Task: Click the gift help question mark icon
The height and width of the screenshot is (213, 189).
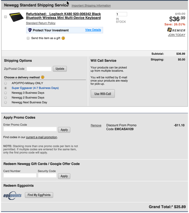Action: [x=63, y=38]
